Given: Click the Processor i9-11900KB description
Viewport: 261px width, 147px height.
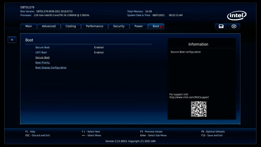Looking at the screenshot, I should [61, 15].
